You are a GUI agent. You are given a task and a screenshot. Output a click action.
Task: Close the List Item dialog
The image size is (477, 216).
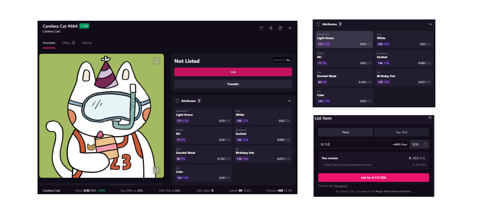click(x=430, y=118)
